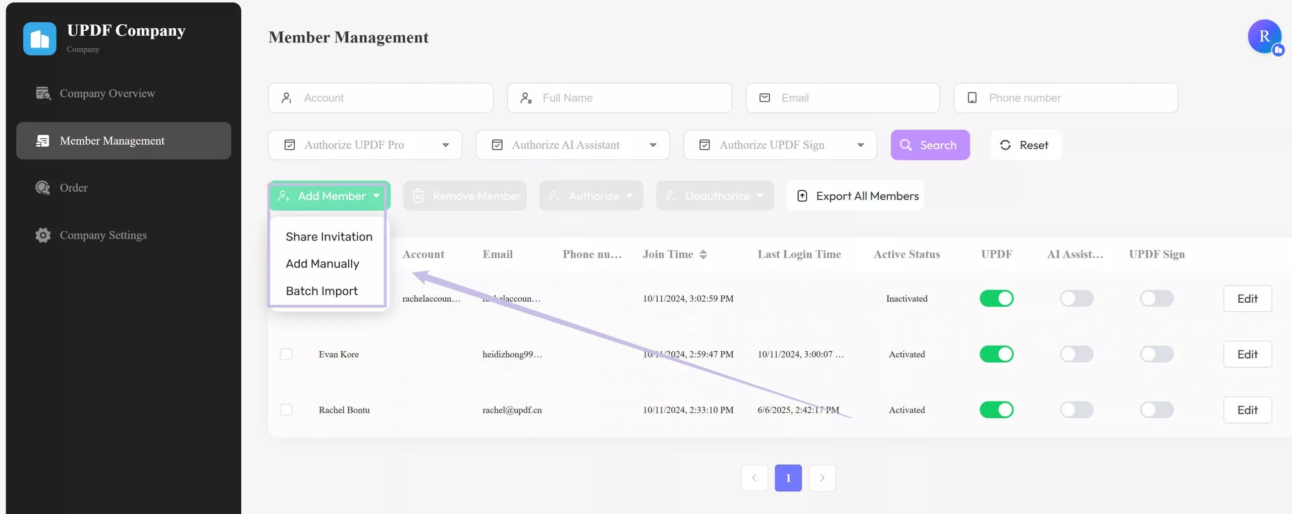This screenshot has height=514, width=1292.
Task: Select page 1 in pagination
Action: click(x=788, y=478)
